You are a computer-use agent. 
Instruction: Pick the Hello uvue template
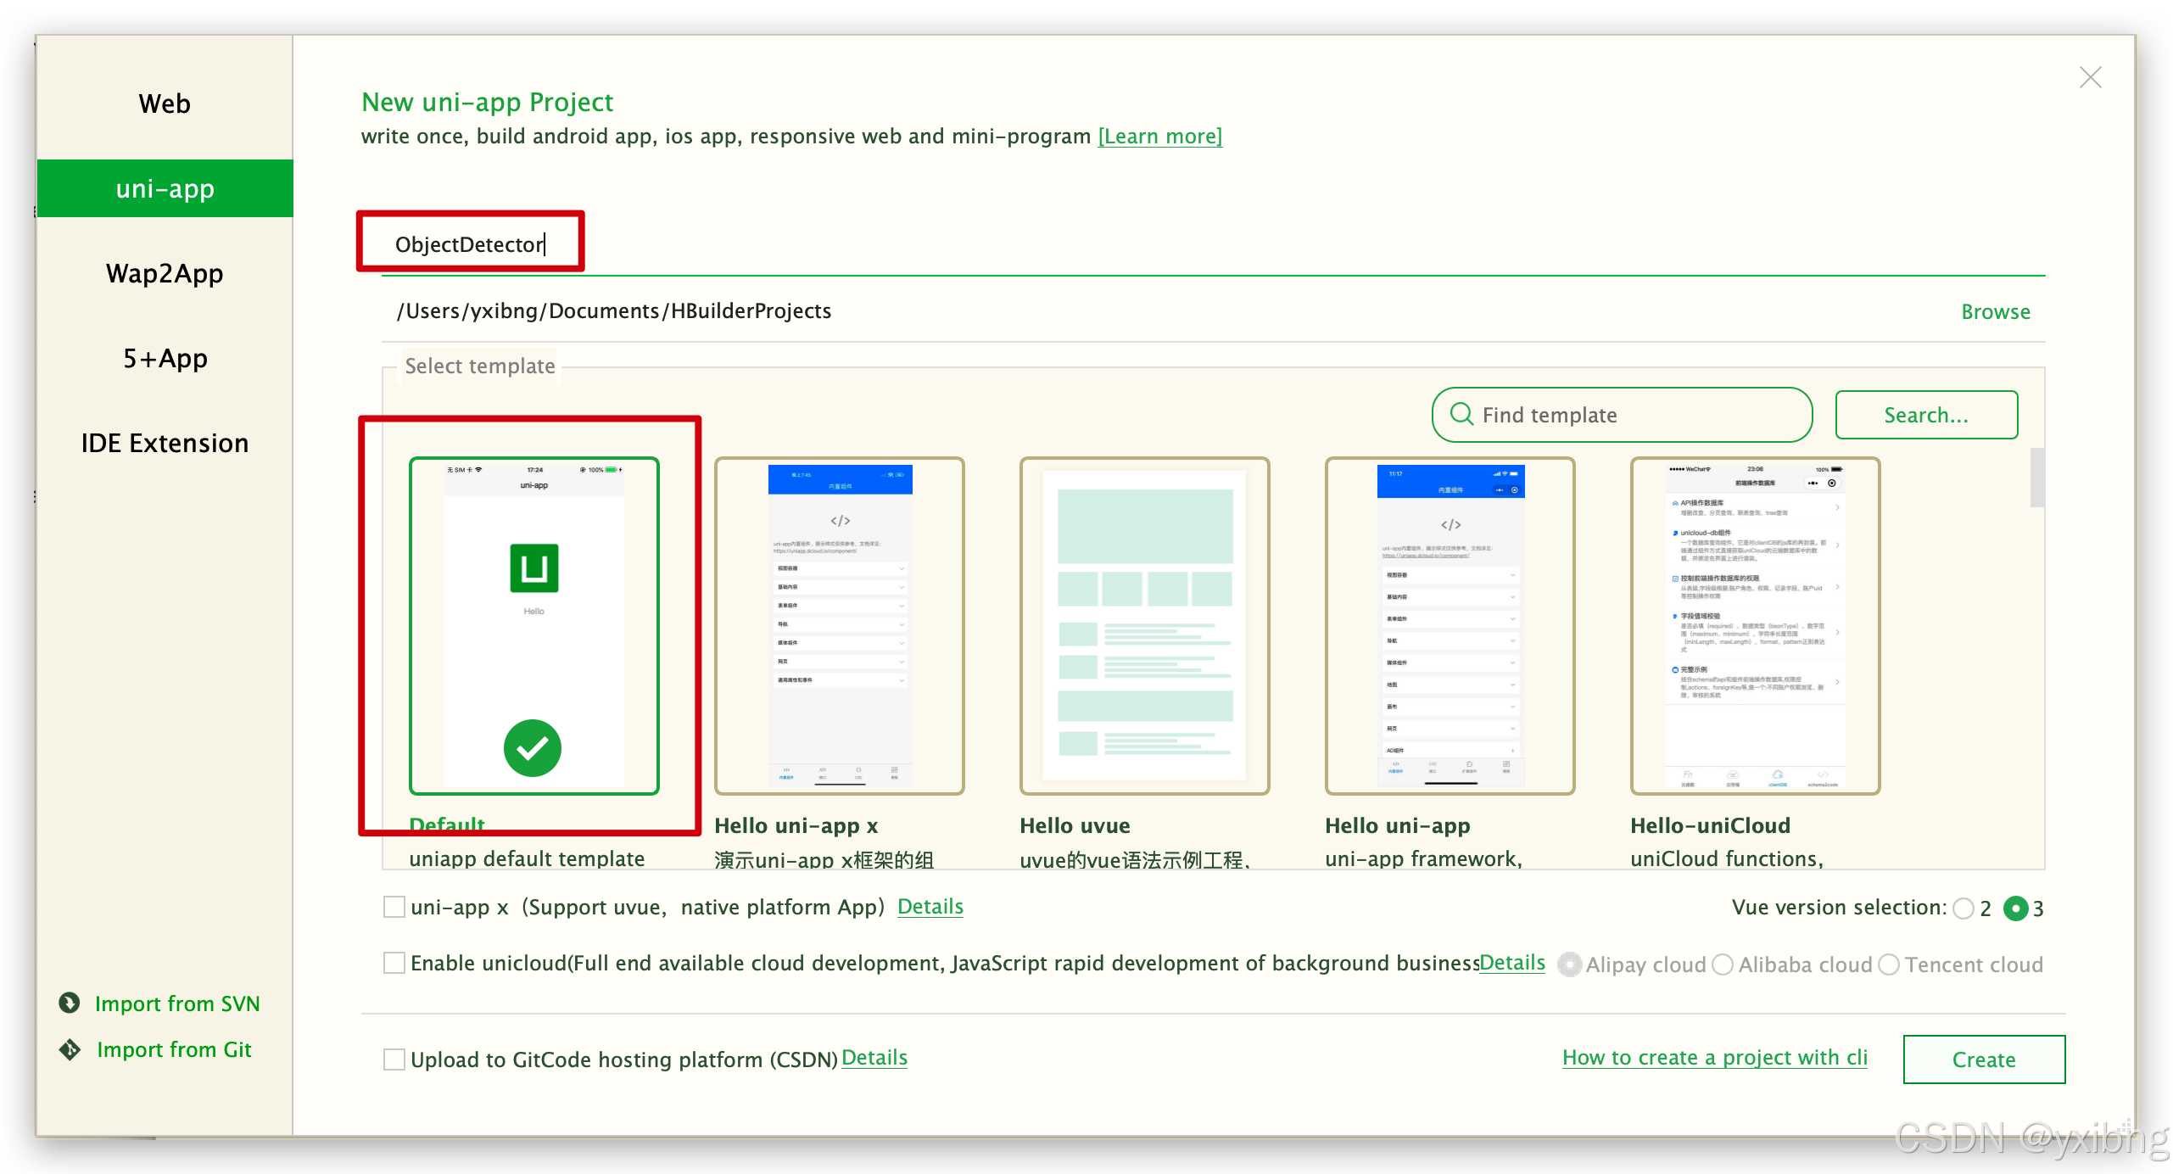pos(1144,625)
